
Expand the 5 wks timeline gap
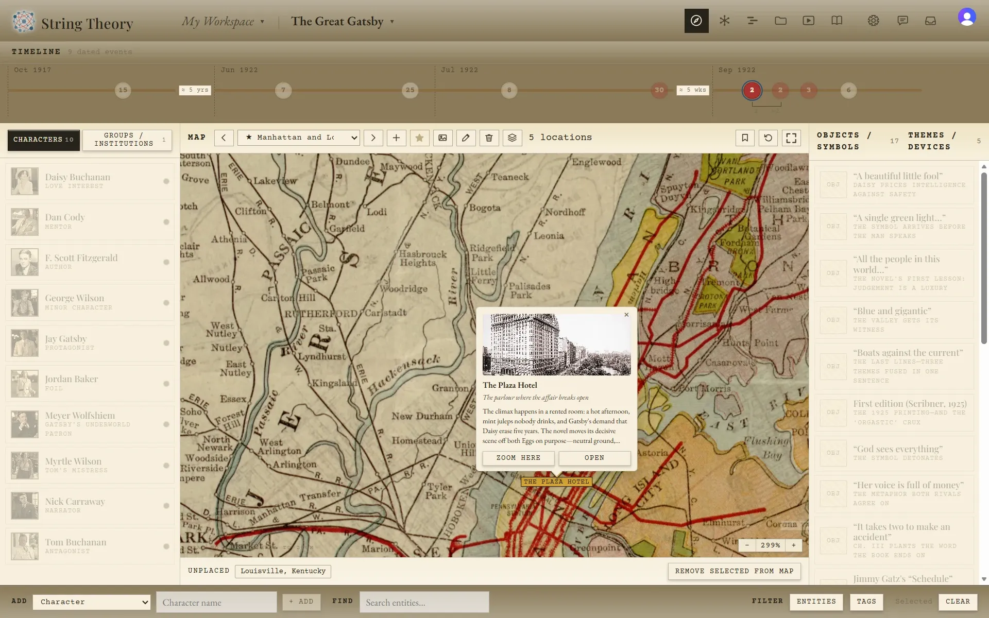pos(693,90)
